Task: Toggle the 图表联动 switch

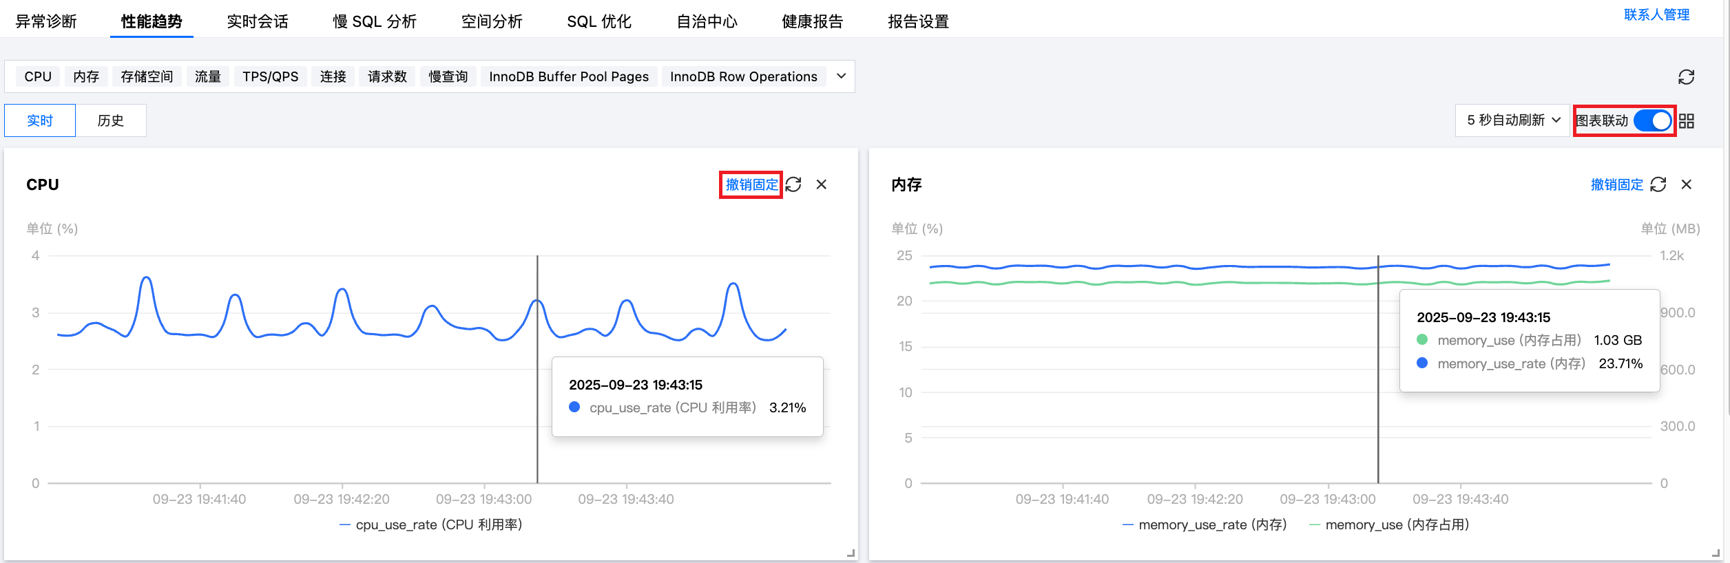Action: [x=1653, y=121]
